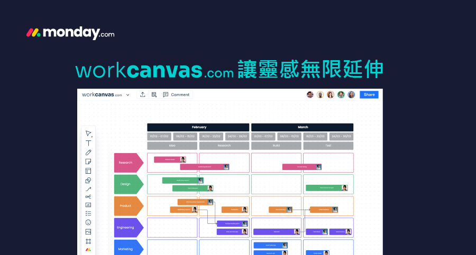Select the green Design arrow label
Image resolution: width=476 pixels, height=255 pixels.
128,184
